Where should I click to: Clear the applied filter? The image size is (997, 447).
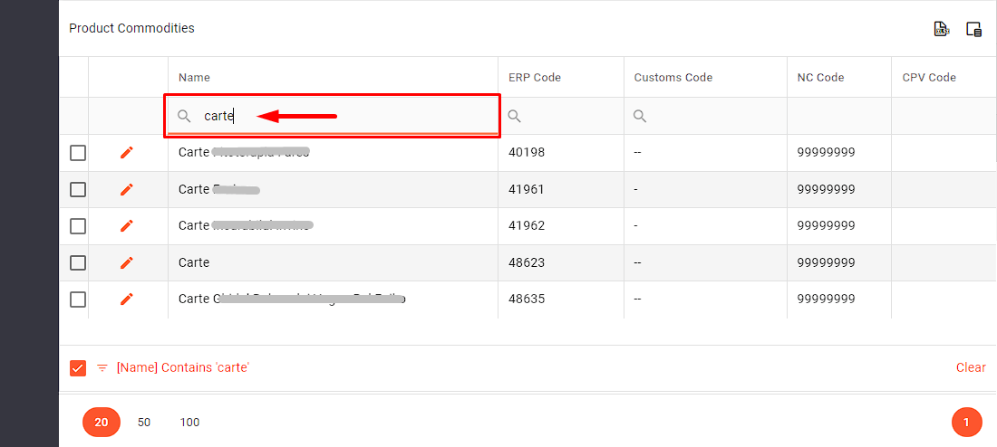point(971,367)
